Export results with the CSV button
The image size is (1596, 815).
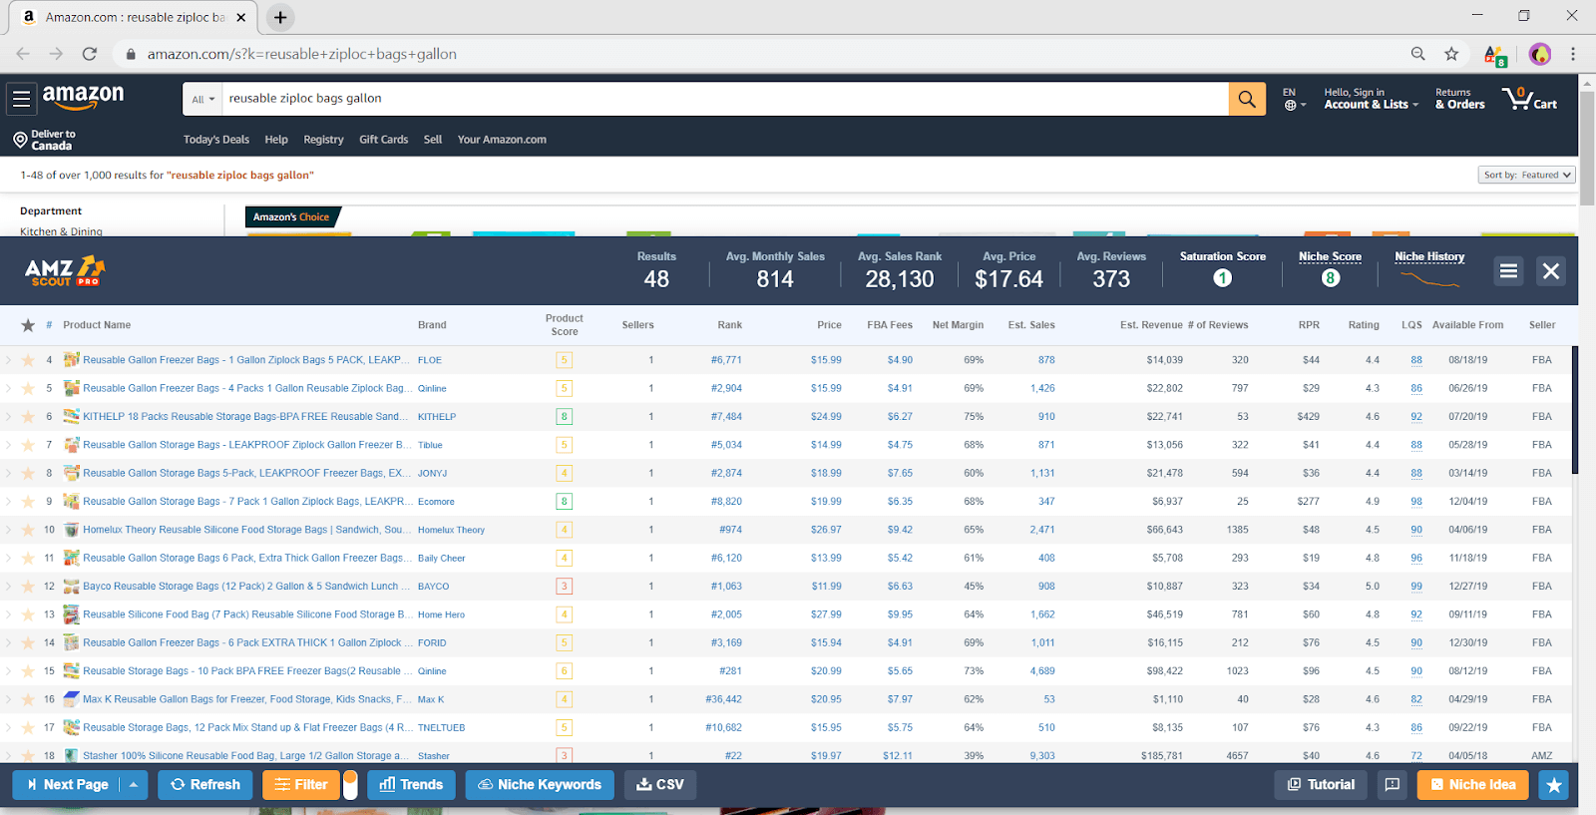click(660, 785)
